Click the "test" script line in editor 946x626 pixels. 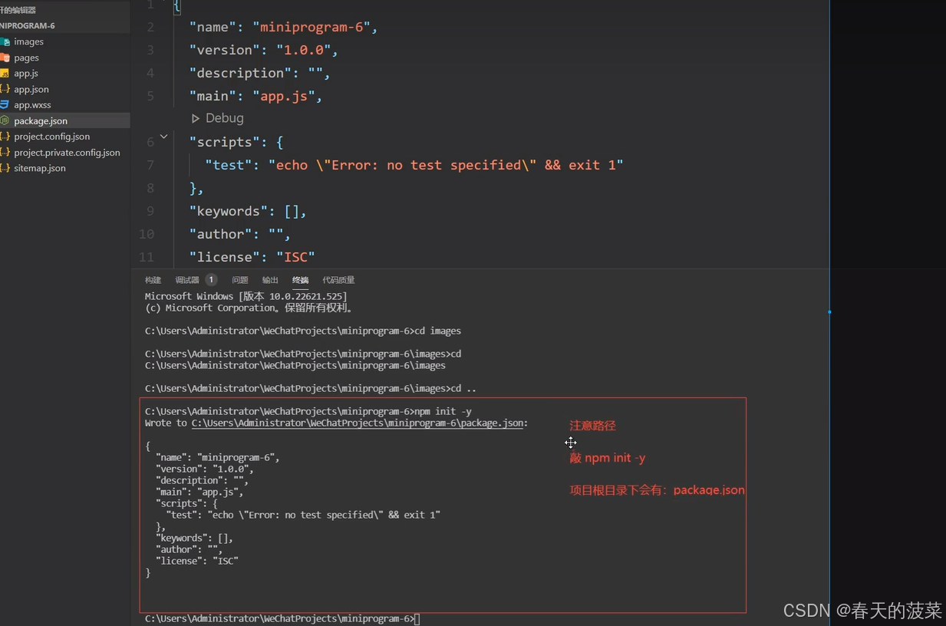414,165
